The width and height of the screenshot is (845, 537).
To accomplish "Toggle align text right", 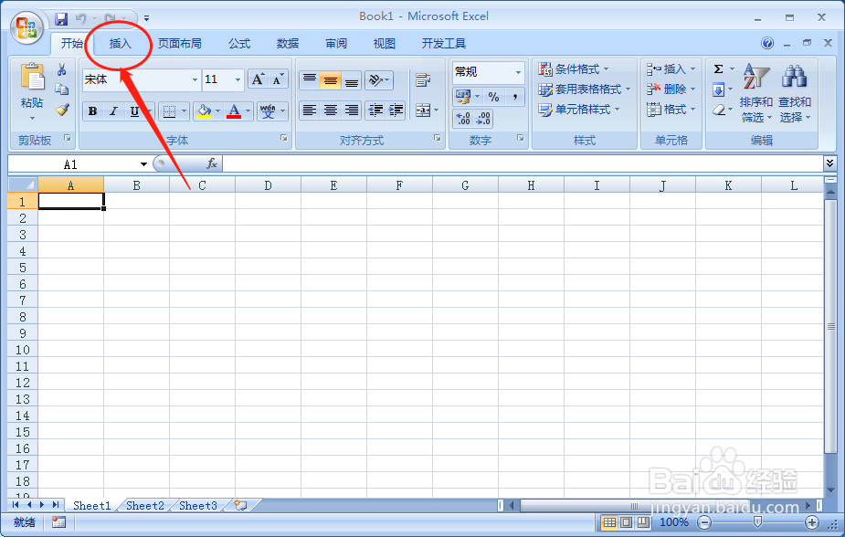I will (352, 111).
